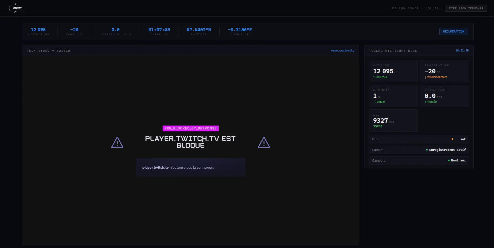The image size is (494, 248).
Task: Click the 'stable' humidity trend text
Action: click(381, 102)
